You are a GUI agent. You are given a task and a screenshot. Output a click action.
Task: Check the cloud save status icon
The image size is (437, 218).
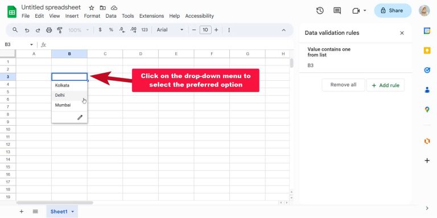[x=114, y=8]
